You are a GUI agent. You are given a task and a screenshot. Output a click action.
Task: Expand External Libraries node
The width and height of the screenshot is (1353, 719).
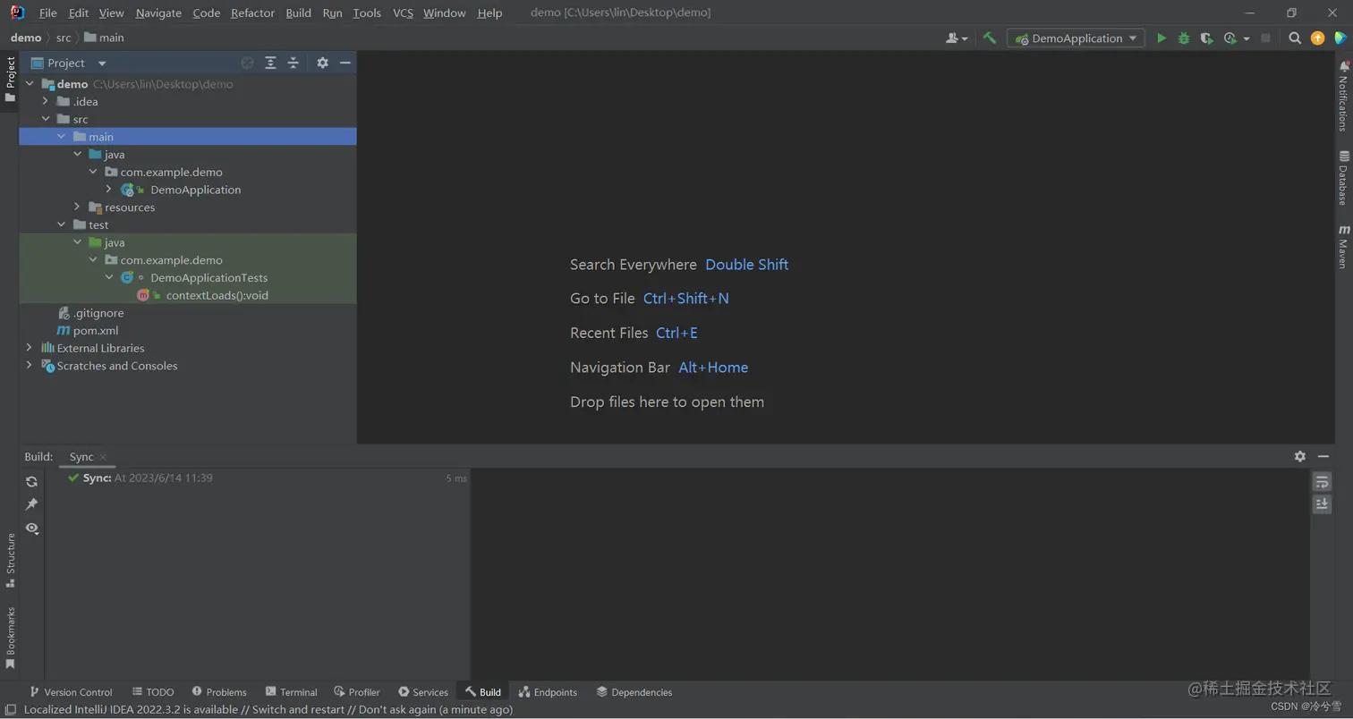pos(30,348)
